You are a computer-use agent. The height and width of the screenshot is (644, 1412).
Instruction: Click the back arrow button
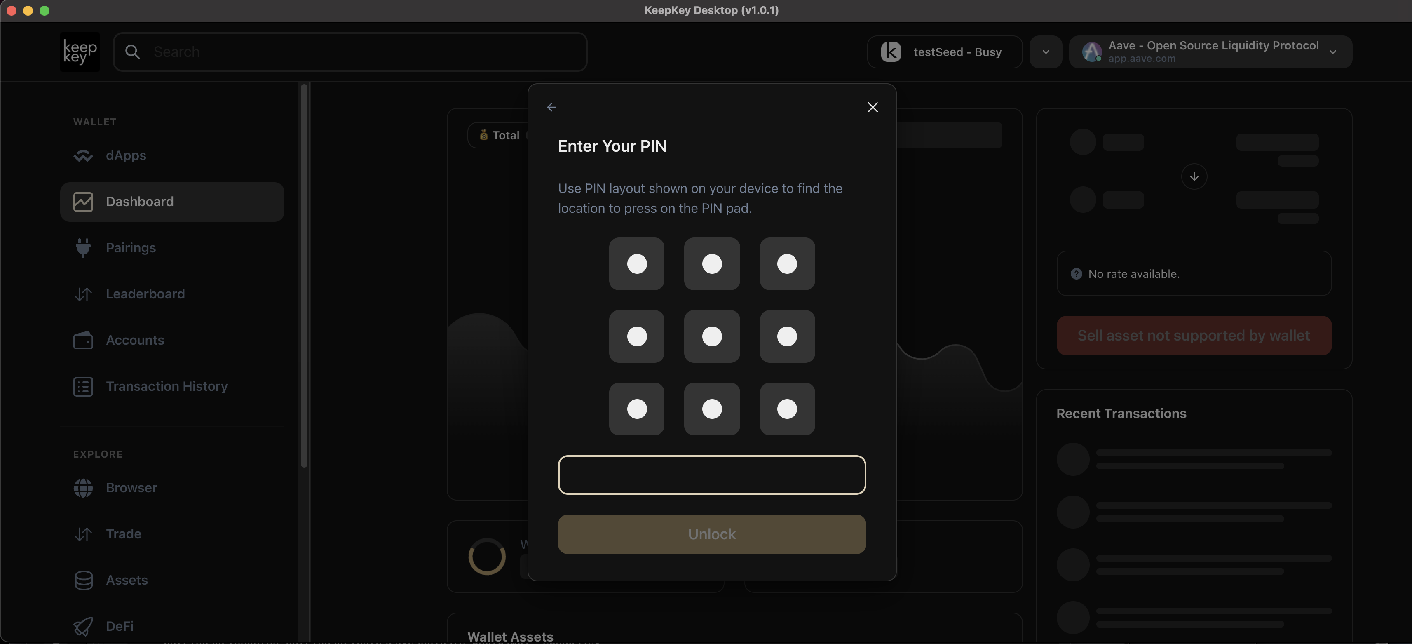552,107
